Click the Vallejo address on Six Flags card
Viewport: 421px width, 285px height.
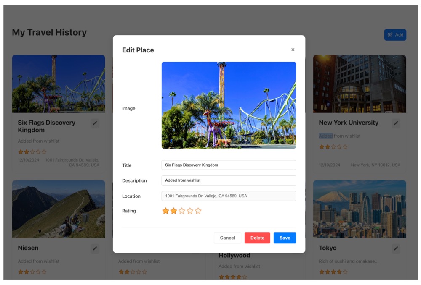[72, 162]
